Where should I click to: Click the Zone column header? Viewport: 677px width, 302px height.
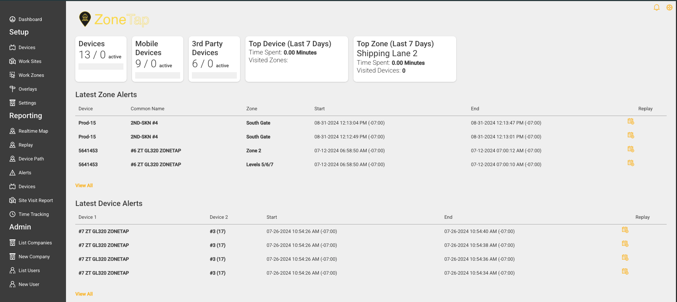252,108
